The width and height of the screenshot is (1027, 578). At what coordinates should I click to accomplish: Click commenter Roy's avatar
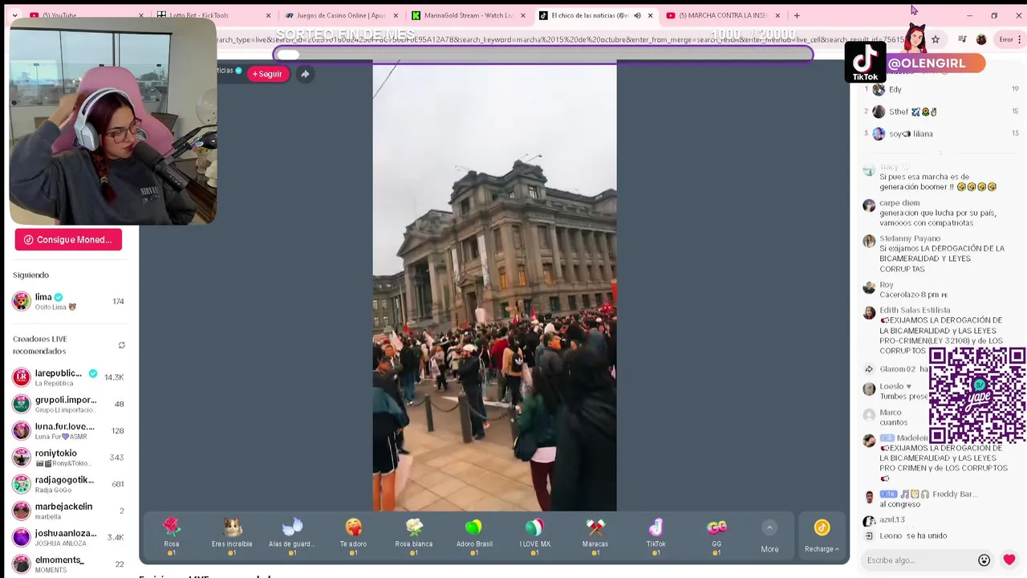tap(869, 287)
